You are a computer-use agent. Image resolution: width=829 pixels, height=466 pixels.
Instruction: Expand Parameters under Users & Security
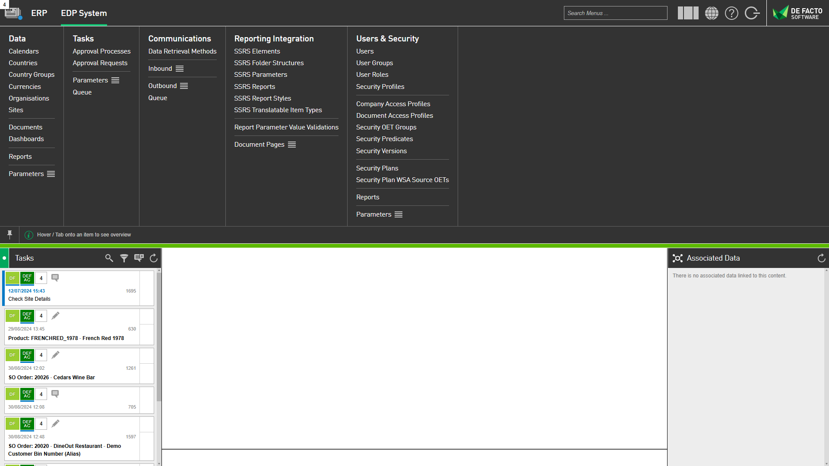coord(399,214)
